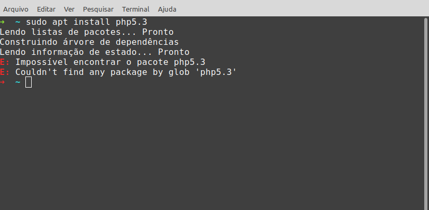Click the red E: marker before Couldn't
429x210 pixels.
point(5,72)
